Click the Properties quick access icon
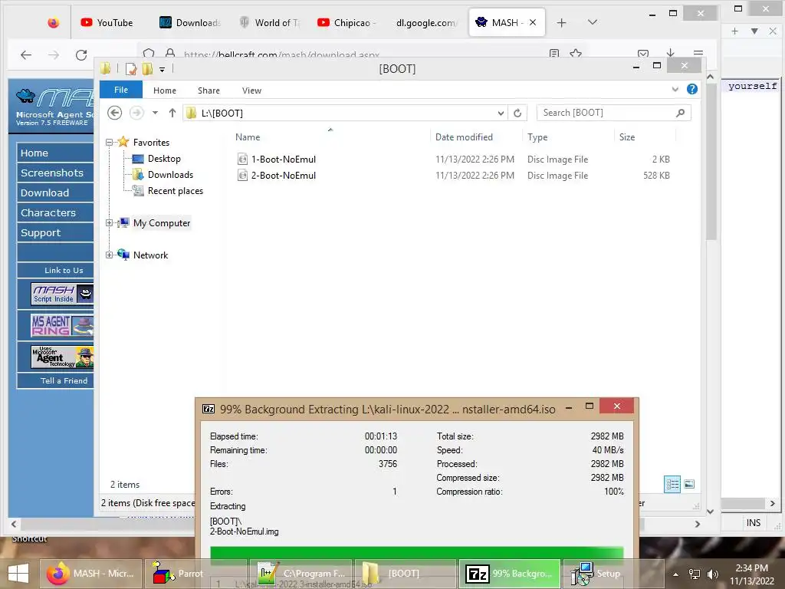785x589 pixels. [x=130, y=69]
